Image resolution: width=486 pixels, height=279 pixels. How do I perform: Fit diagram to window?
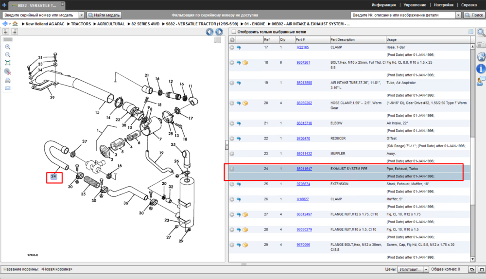click(8, 63)
